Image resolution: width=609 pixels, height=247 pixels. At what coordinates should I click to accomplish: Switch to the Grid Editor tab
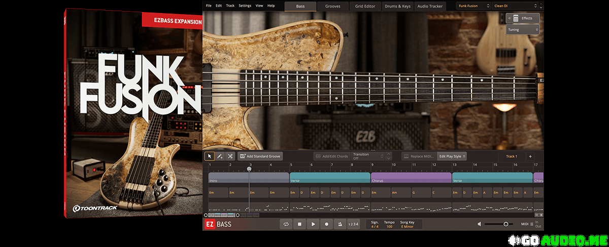[365, 6]
